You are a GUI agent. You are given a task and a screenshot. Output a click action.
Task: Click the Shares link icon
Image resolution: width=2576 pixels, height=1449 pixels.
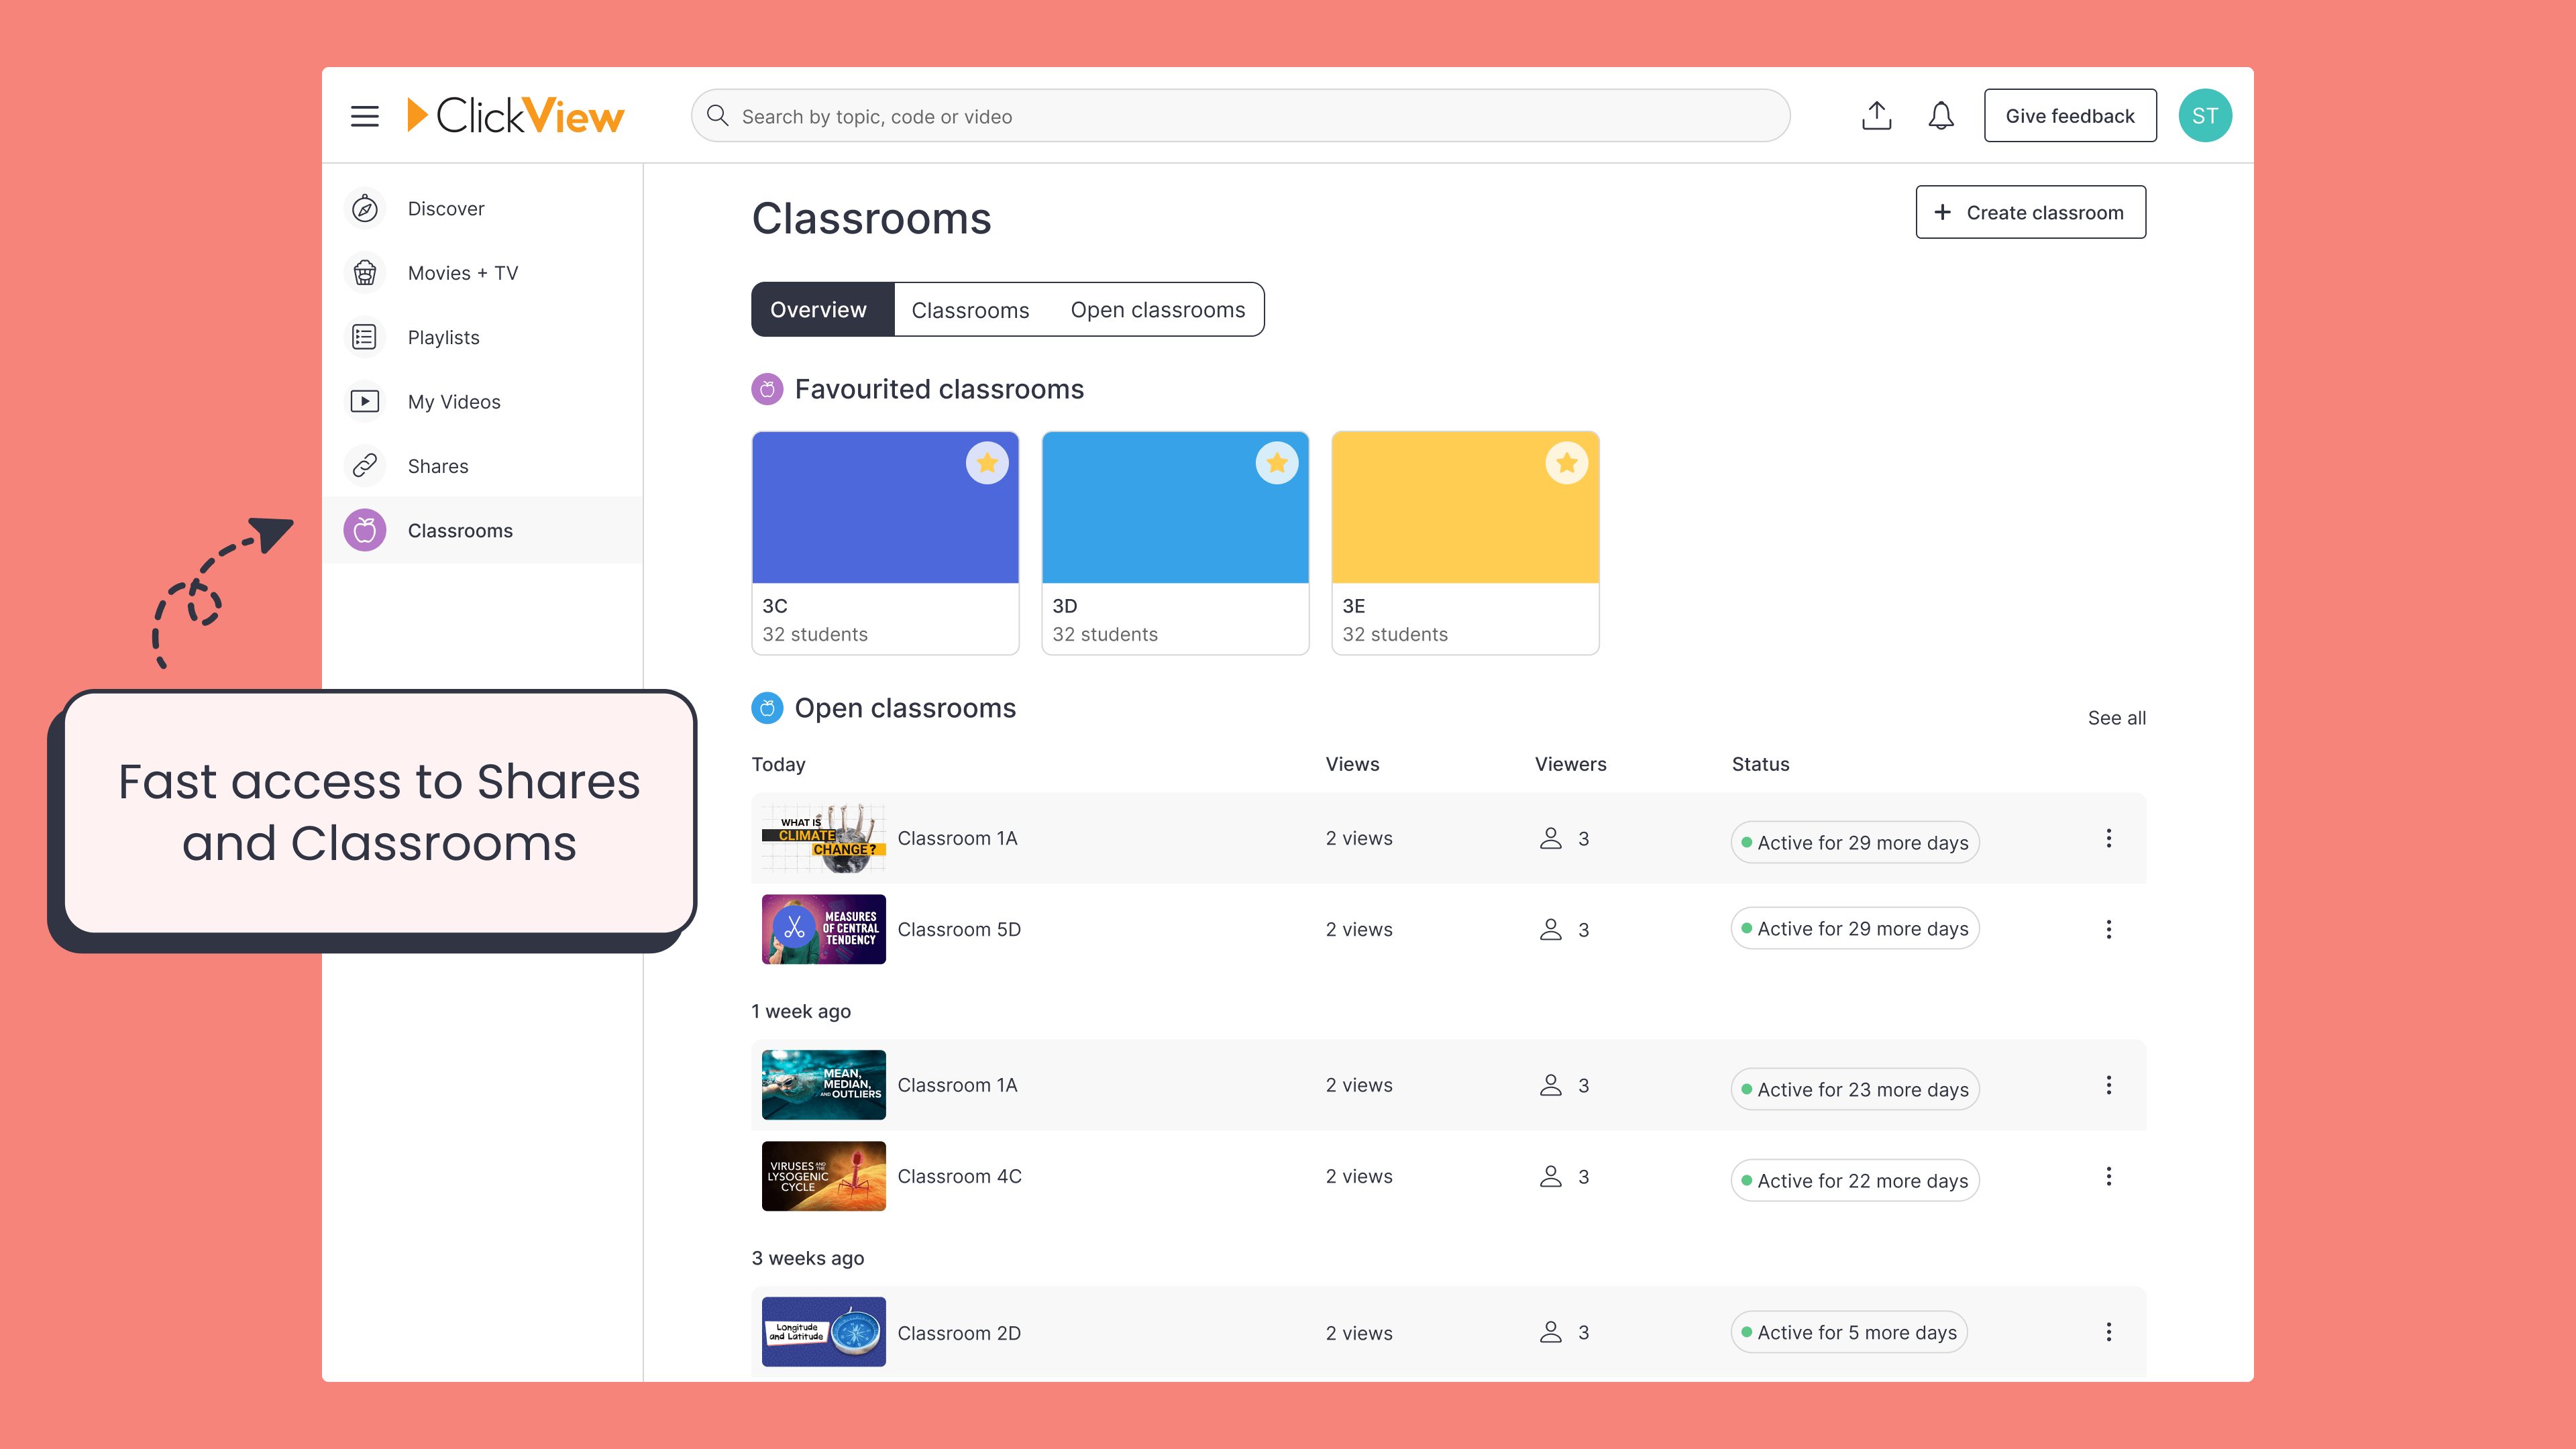365,466
